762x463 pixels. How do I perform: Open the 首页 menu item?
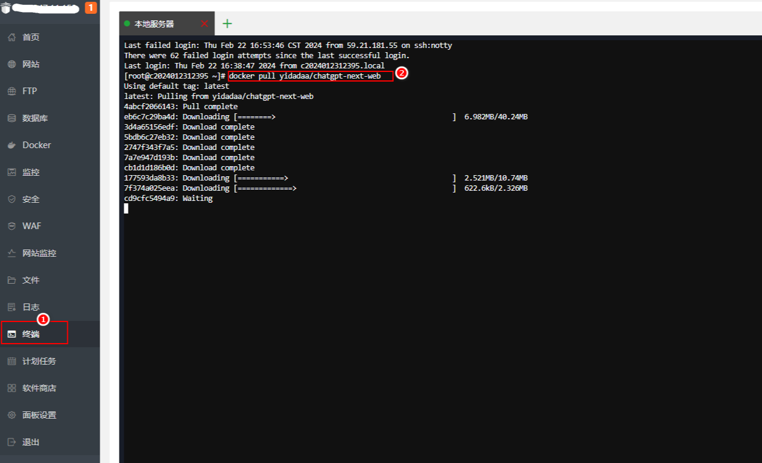click(31, 37)
